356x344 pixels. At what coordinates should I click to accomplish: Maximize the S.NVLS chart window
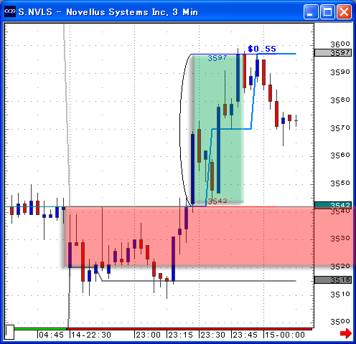pos(327,11)
